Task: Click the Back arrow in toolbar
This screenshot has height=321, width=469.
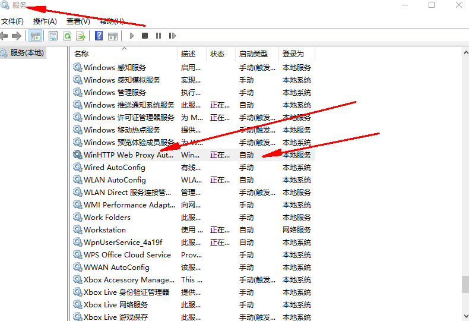Action: (4, 36)
